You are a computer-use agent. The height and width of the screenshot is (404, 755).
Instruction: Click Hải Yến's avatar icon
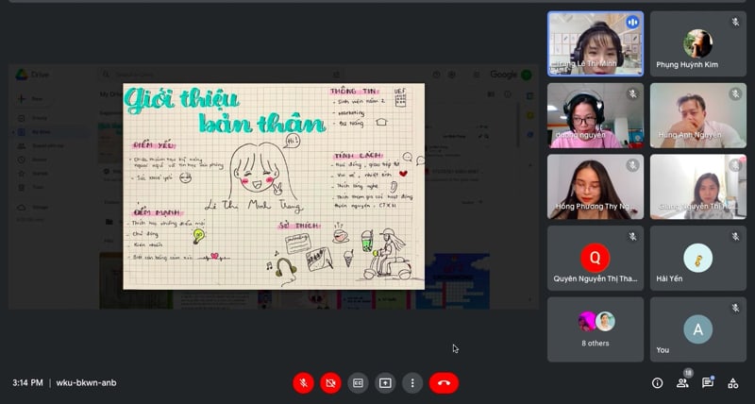[x=697, y=255]
